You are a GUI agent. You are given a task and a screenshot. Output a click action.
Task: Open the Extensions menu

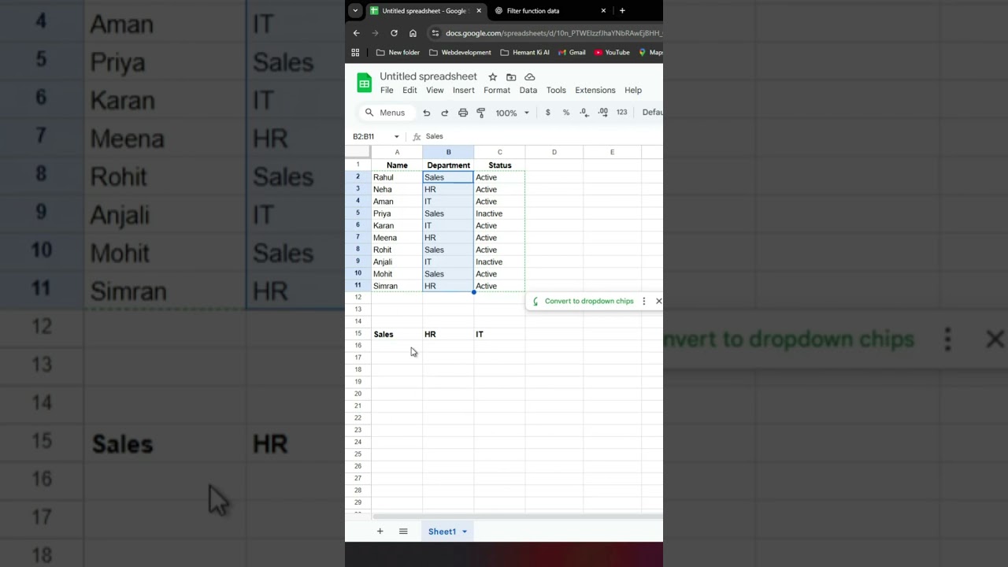(595, 91)
